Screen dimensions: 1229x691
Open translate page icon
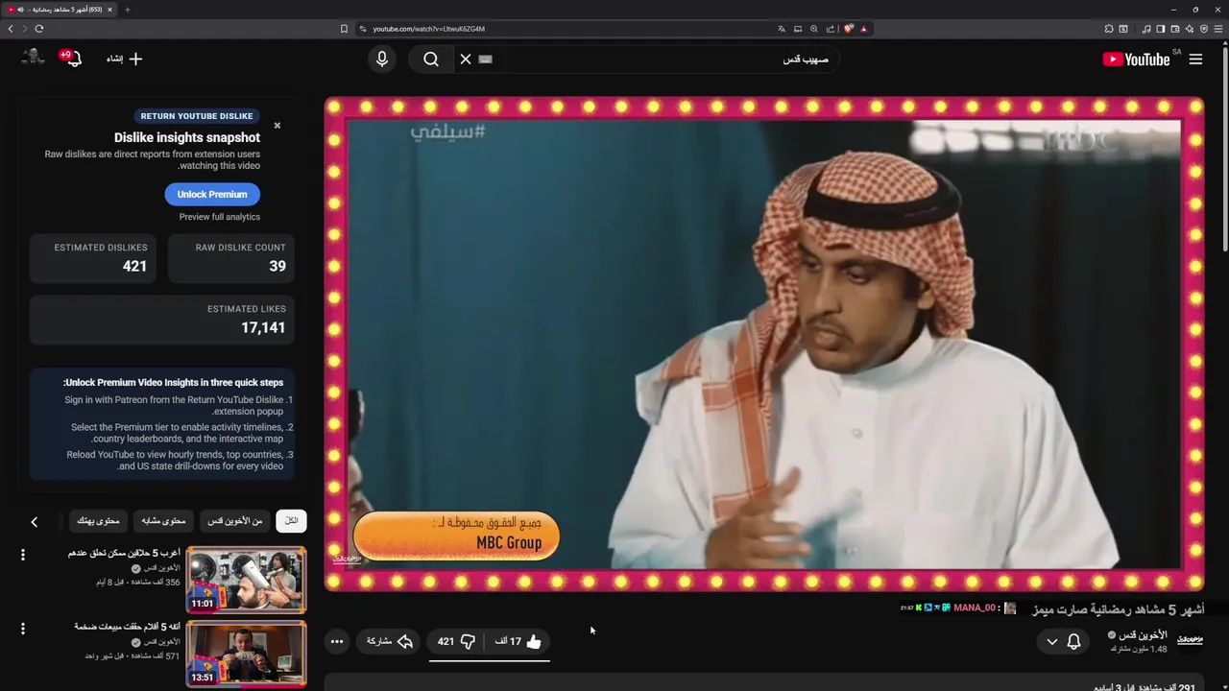pos(782,29)
